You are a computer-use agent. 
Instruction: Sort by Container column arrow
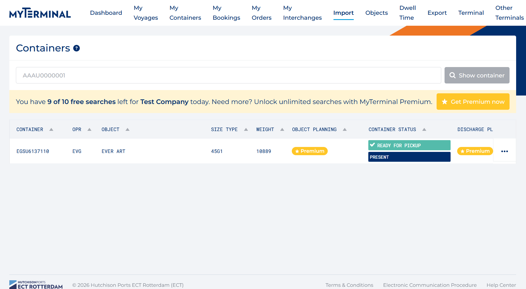51,129
